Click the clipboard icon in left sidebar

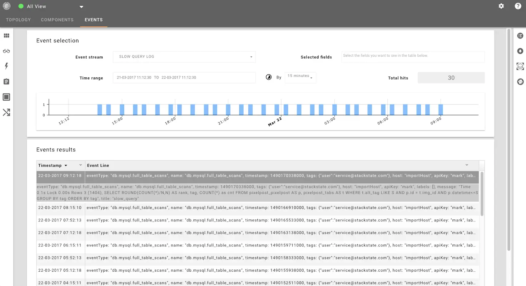click(6, 81)
